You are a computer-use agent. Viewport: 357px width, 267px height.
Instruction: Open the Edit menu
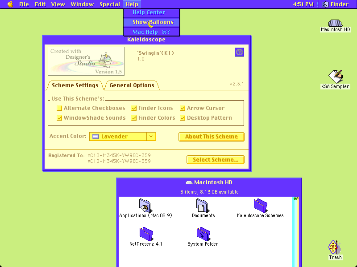(x=40, y=4)
